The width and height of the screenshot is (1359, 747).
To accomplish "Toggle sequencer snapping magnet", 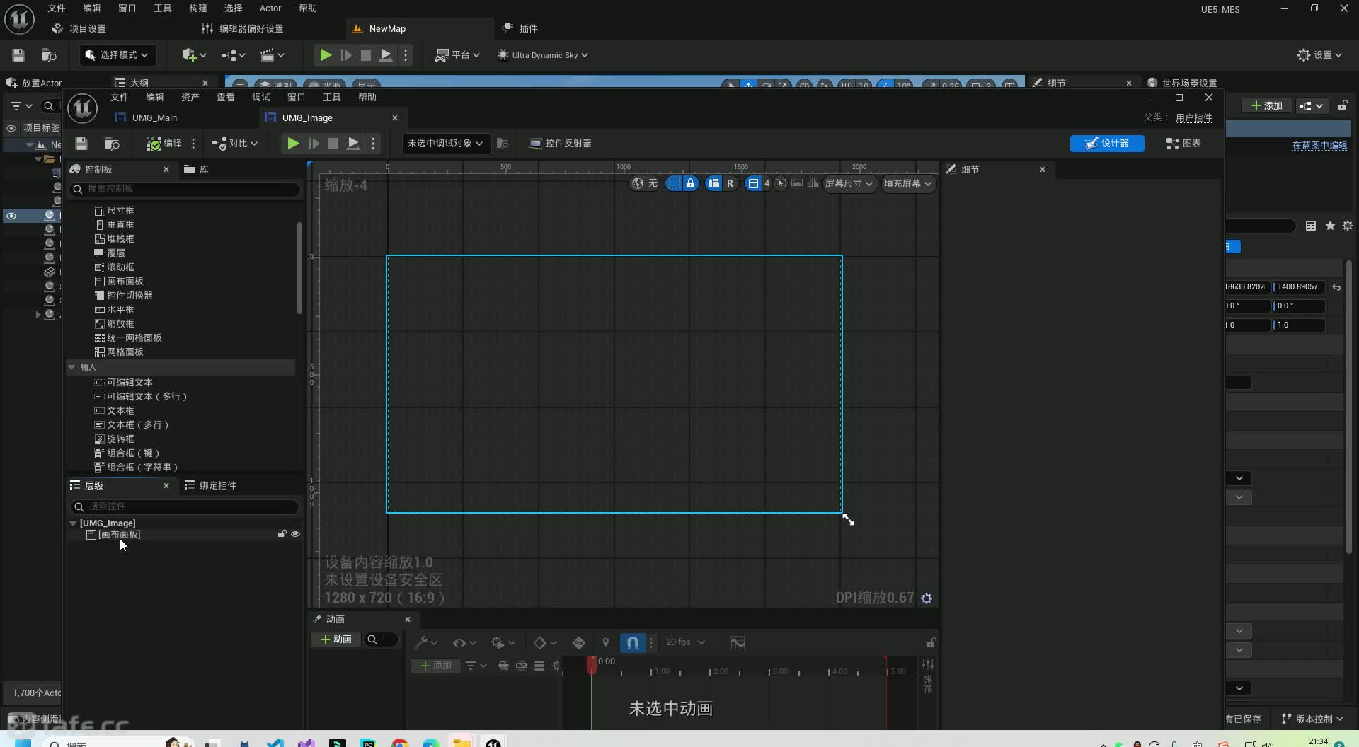I will [633, 643].
